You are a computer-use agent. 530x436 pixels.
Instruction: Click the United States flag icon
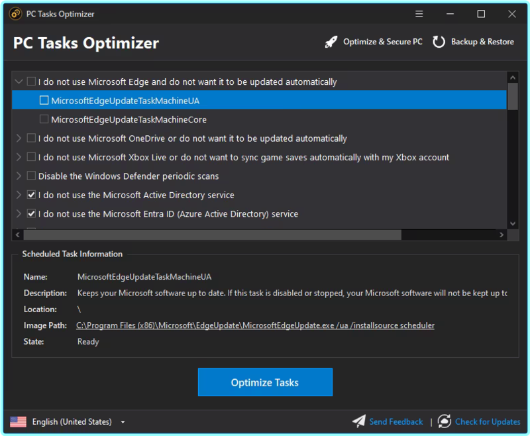coord(19,421)
